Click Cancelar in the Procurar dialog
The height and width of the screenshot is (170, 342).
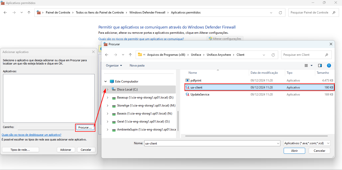point(319,151)
